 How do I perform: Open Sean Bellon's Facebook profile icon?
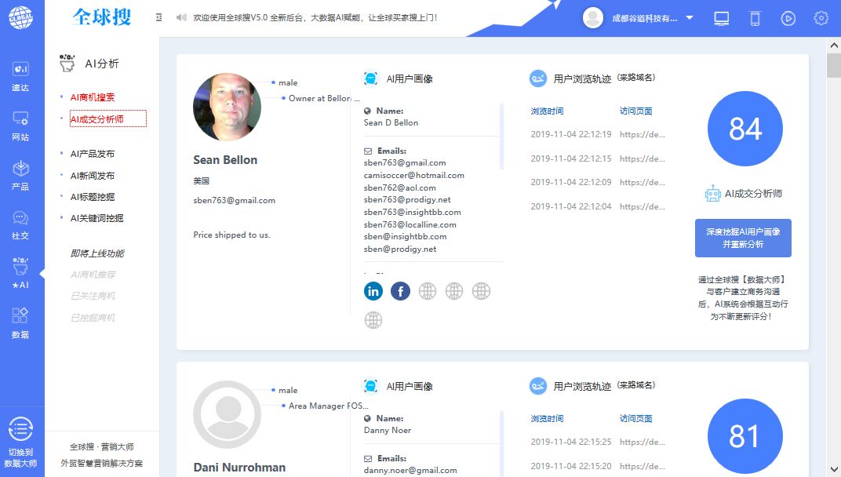pyautogui.click(x=400, y=290)
